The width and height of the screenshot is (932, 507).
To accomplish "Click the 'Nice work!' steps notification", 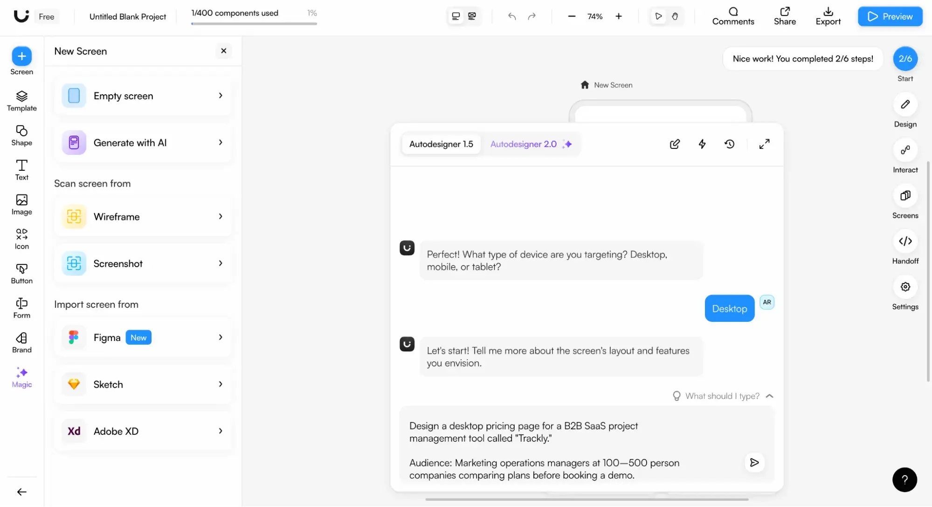I will [x=802, y=59].
